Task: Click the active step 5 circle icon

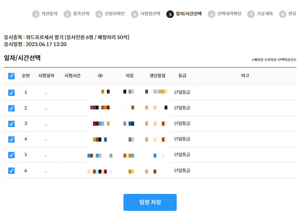Action: click(x=170, y=14)
